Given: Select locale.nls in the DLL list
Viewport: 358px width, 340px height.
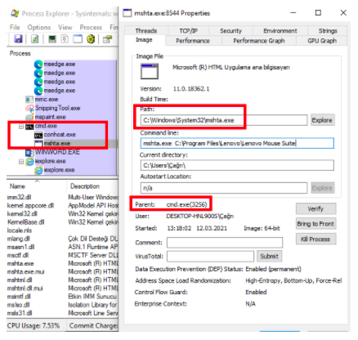Looking at the screenshot, I should pyautogui.click(x=19, y=230).
